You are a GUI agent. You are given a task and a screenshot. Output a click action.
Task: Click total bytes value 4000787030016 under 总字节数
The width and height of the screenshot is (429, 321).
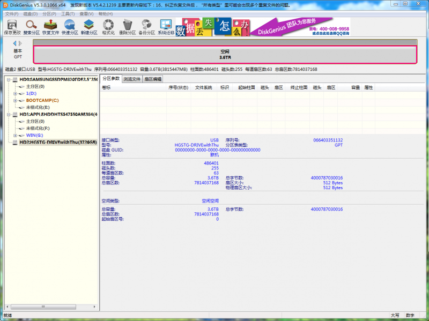pyautogui.click(x=327, y=178)
